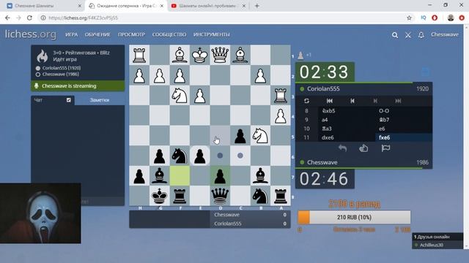Click the white queen on d1
Screen dimensions: 469x263
click(220, 56)
